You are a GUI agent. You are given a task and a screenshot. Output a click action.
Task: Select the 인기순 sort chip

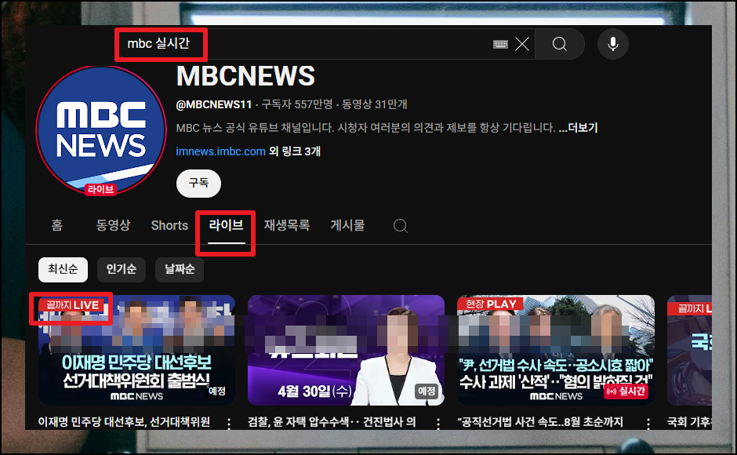coord(122,270)
